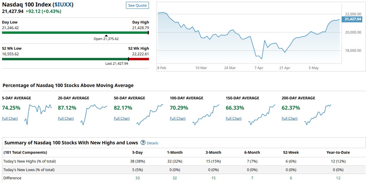
Task: Click the Difference value 33
Action: click(137, 178)
